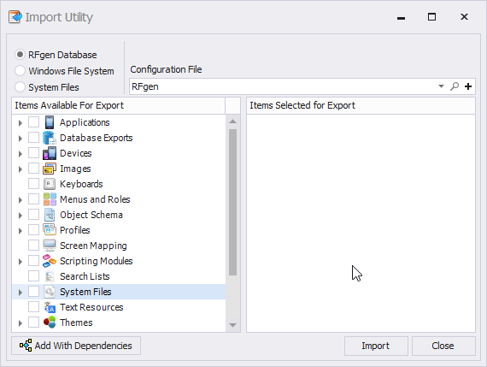Tick the Text Resources checkbox
This screenshot has width=487, height=367.
[x=33, y=307]
